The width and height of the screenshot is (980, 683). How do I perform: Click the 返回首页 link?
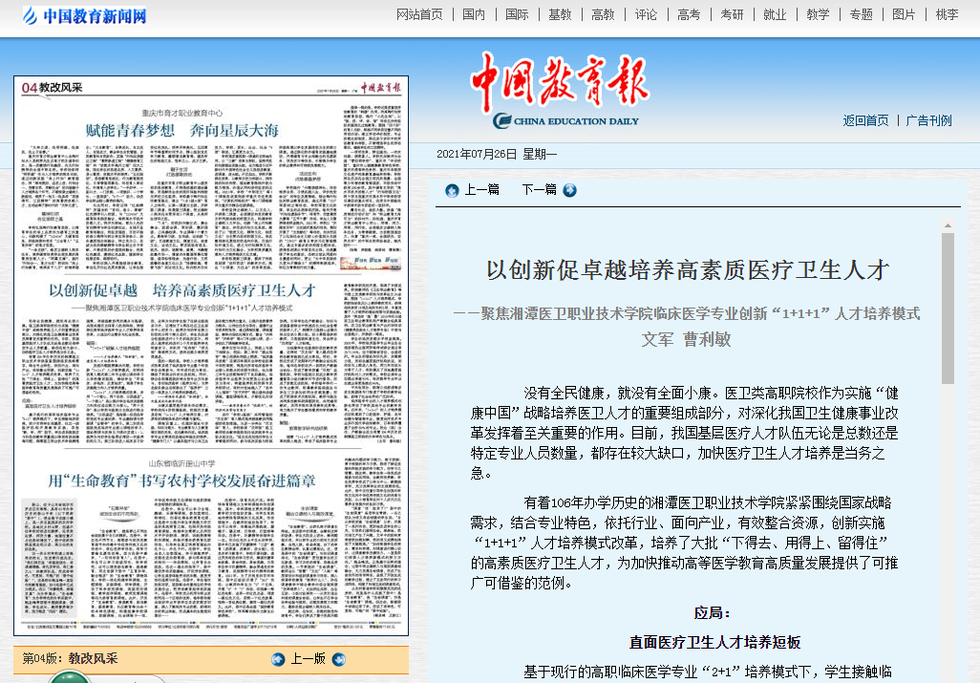865,120
